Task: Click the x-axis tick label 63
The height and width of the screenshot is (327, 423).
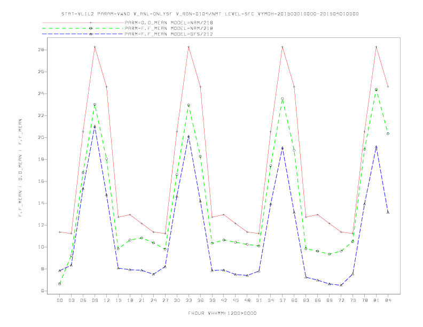Action: point(306,300)
